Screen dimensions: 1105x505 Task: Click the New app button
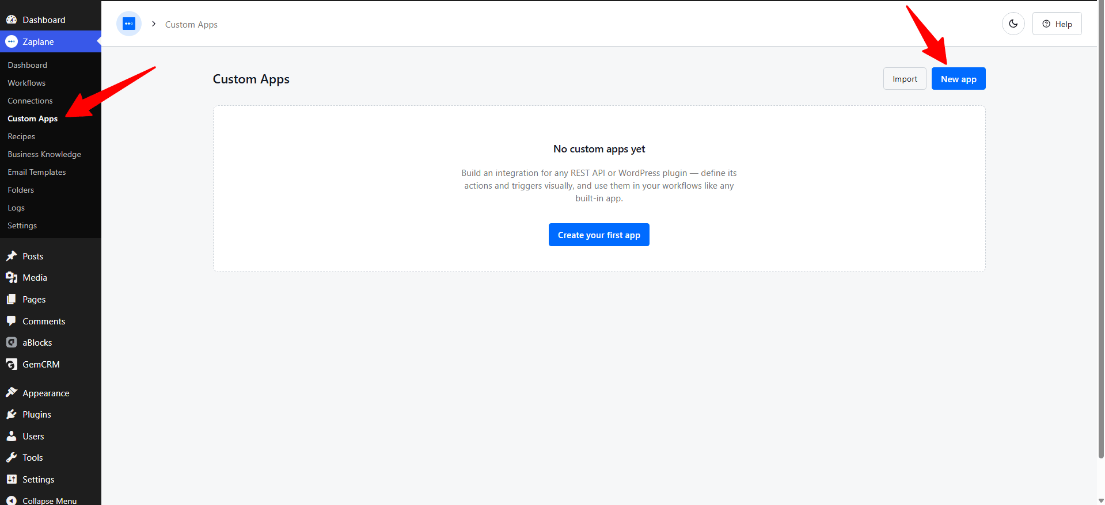coord(958,79)
